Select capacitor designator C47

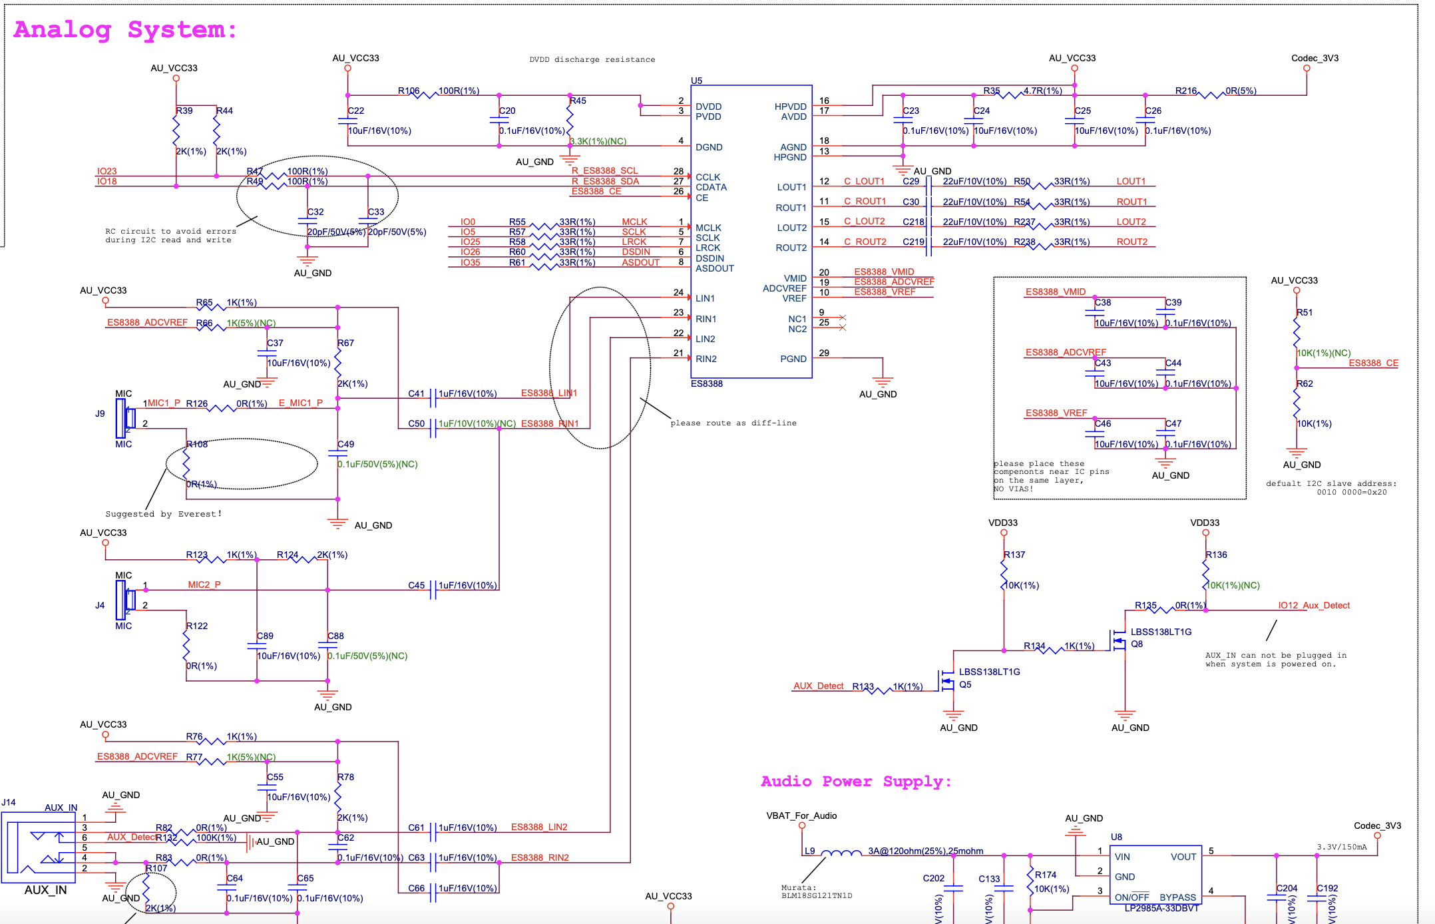[x=1173, y=423]
